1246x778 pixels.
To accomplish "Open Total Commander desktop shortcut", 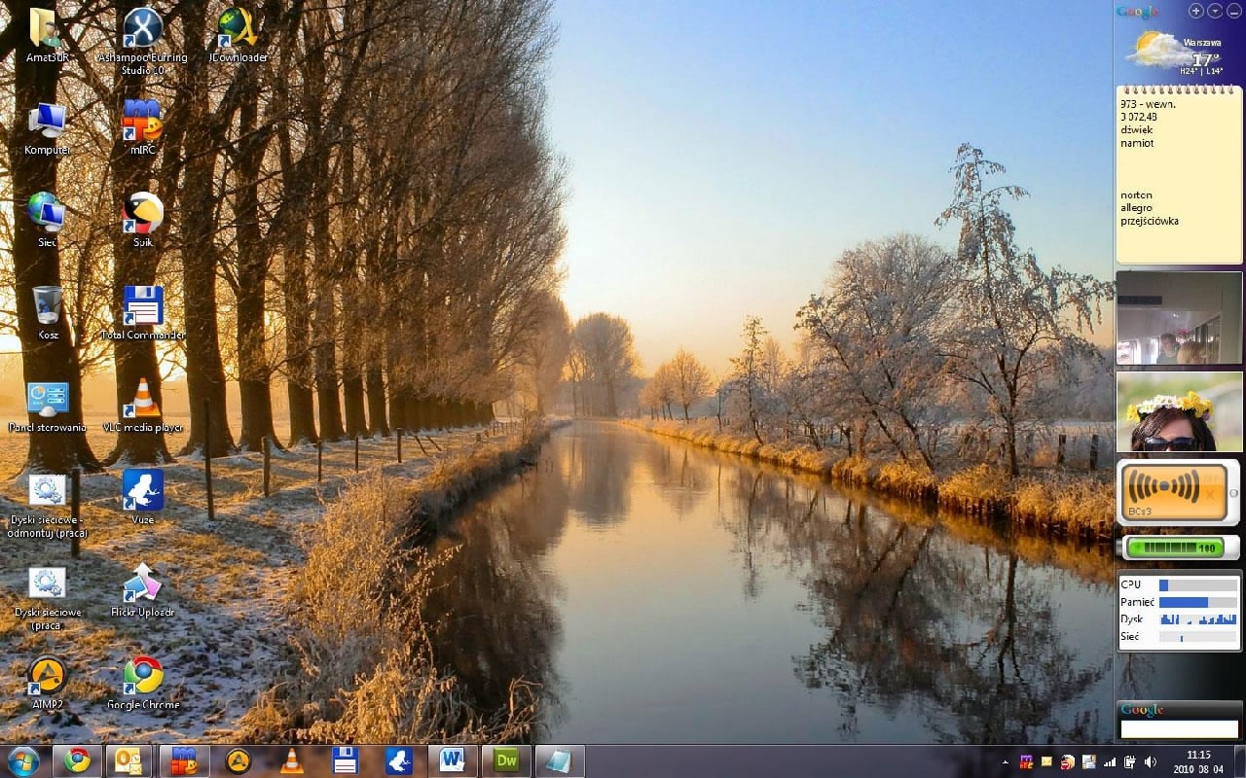I will [143, 307].
